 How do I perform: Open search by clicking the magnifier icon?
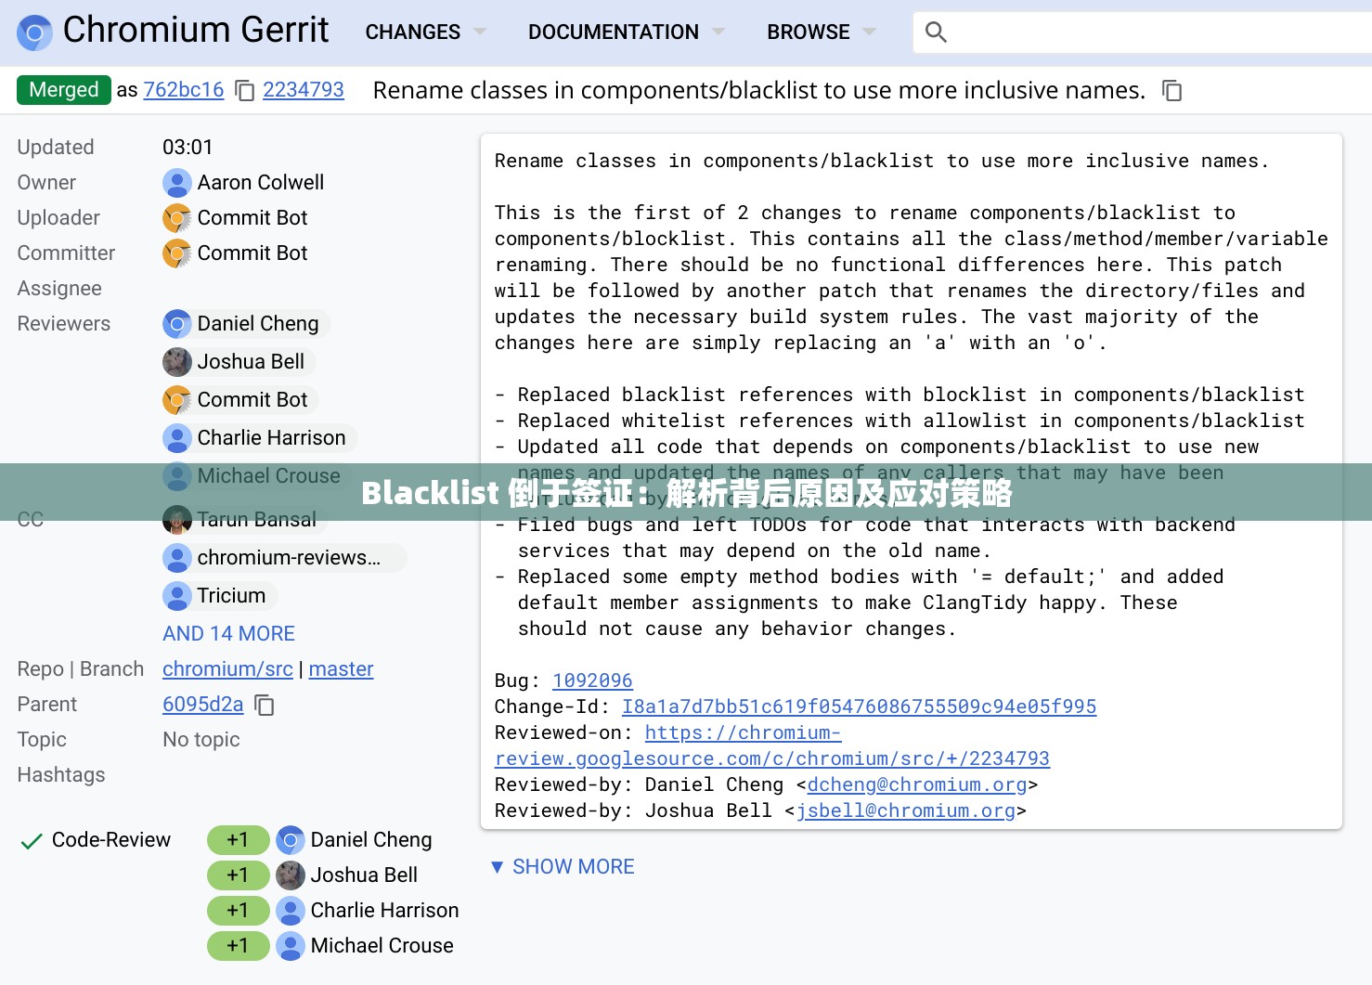[x=936, y=32]
